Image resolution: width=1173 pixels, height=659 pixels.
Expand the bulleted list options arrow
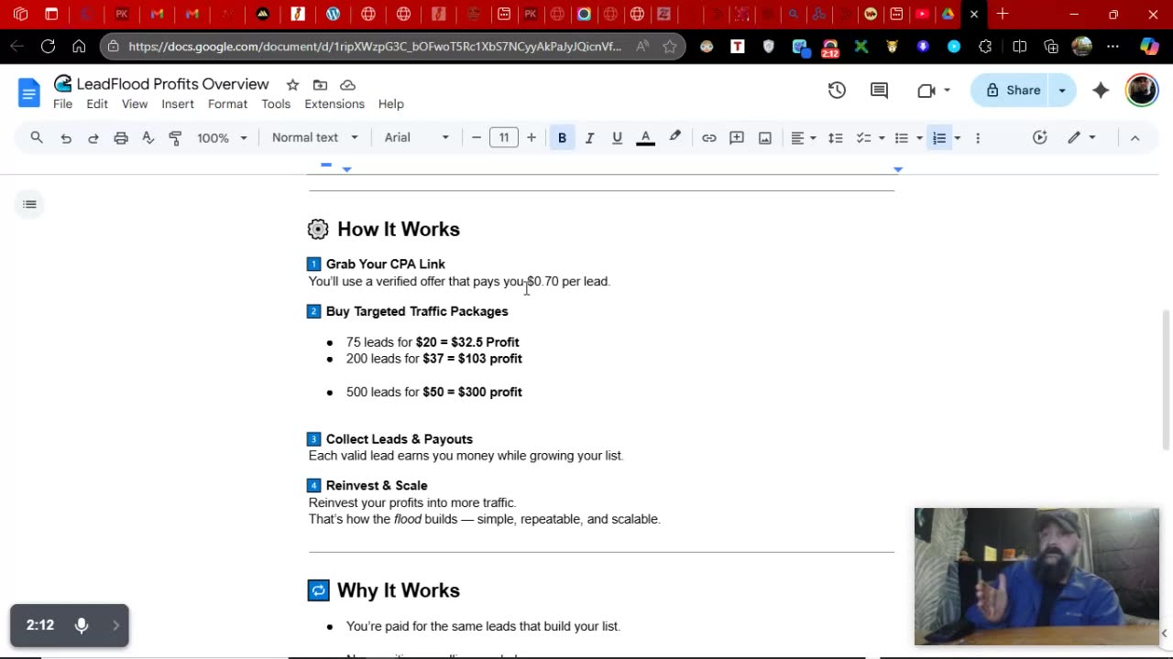[x=919, y=138]
